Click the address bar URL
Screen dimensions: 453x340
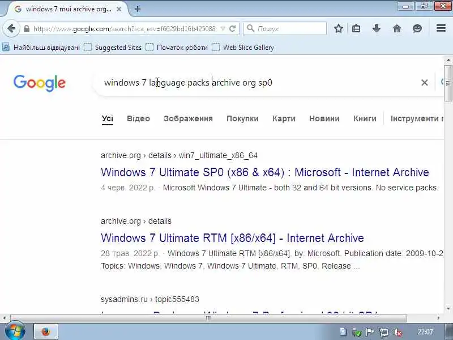pyautogui.click(x=124, y=29)
